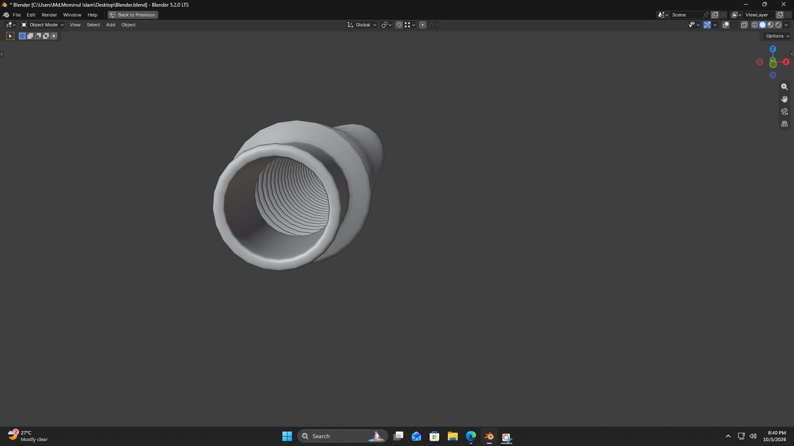Open the Object menu in viewport header
The image size is (794, 446).
128,25
